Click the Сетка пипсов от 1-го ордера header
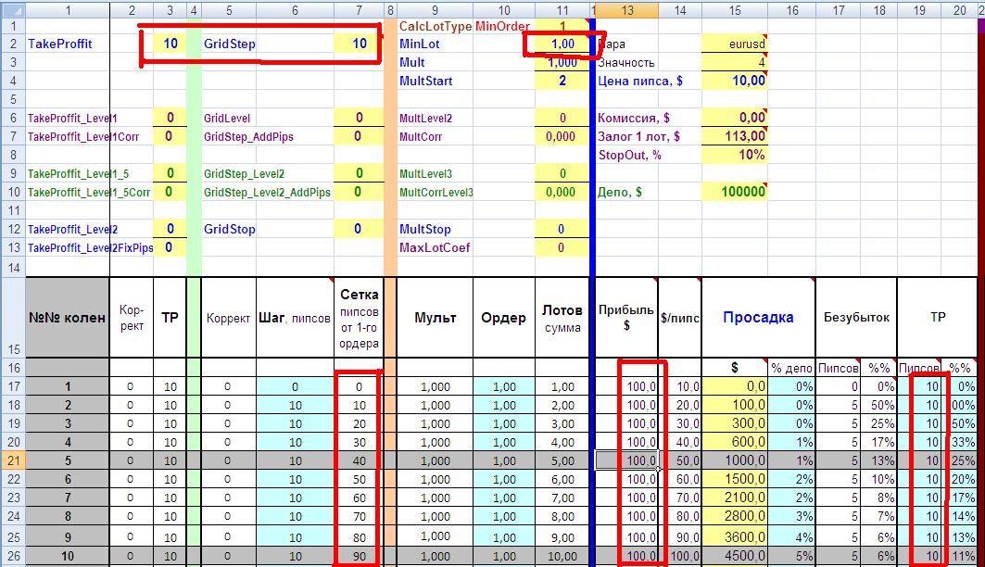This screenshot has width=985, height=567. click(359, 318)
